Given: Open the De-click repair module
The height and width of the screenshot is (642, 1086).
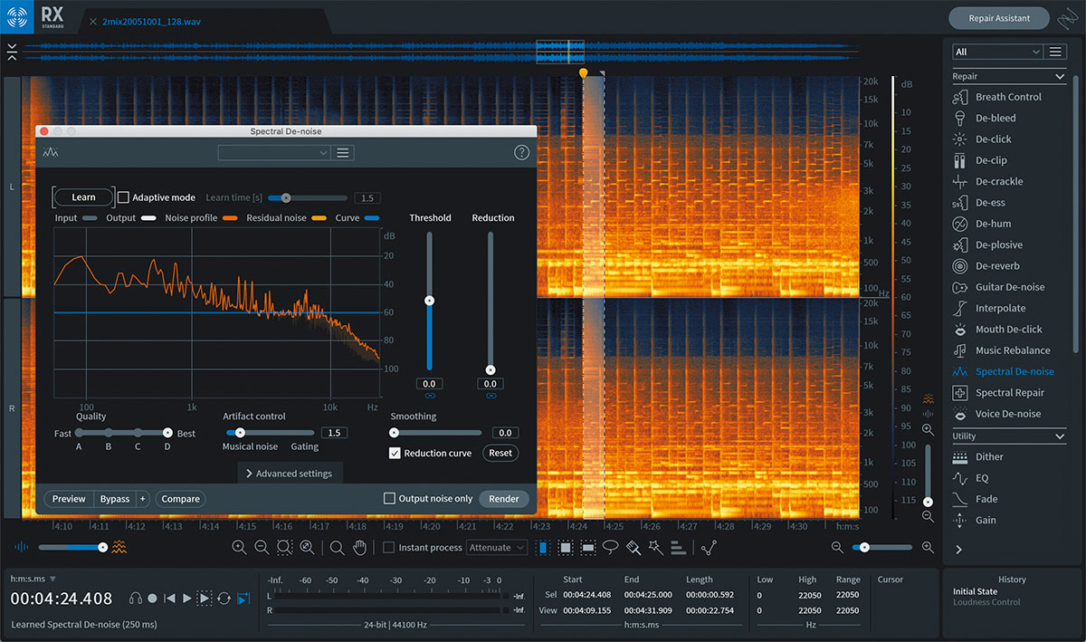Looking at the screenshot, I should (993, 139).
